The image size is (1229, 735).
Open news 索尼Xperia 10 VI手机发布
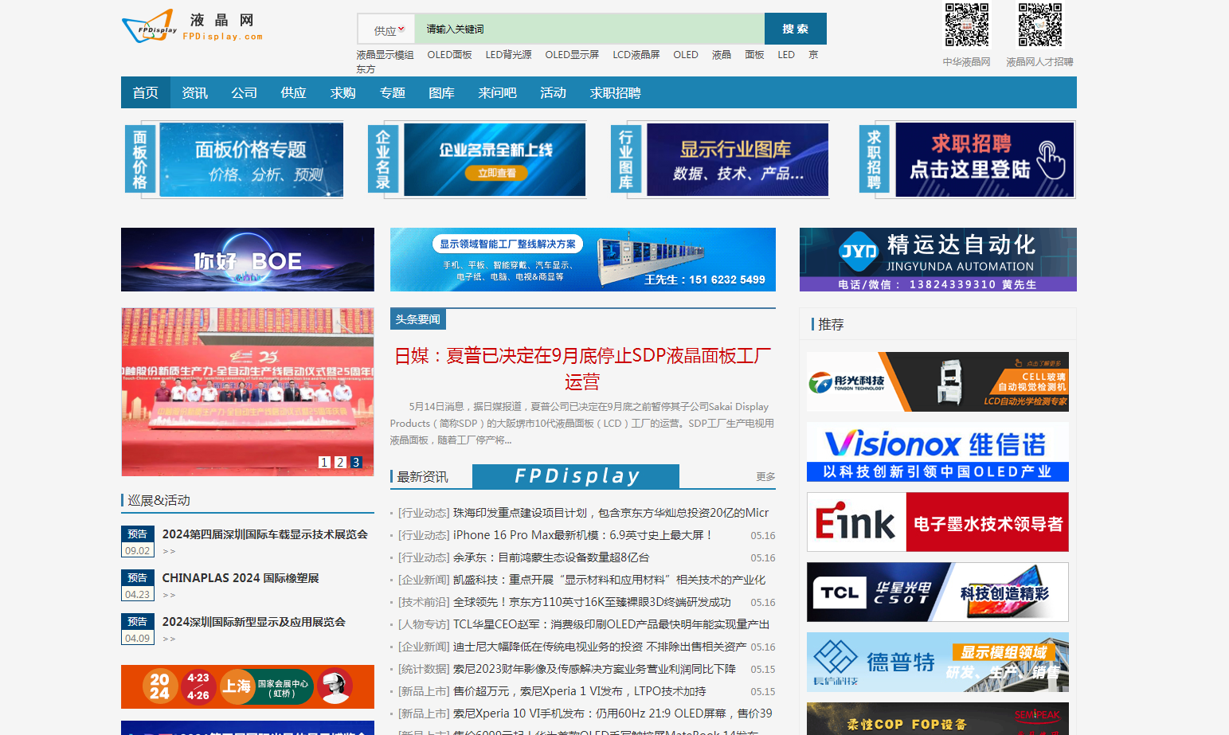click(613, 713)
